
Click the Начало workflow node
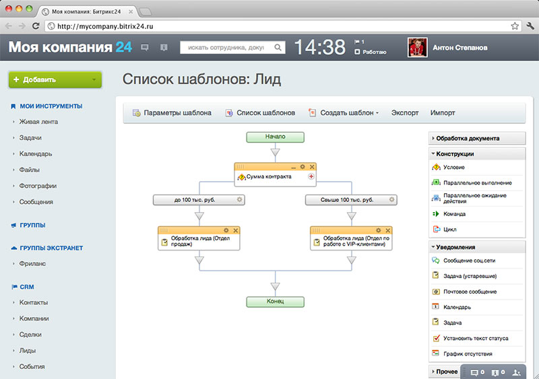tap(275, 137)
